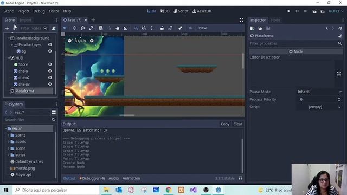Open the Pause Mode dropdown

319,92
